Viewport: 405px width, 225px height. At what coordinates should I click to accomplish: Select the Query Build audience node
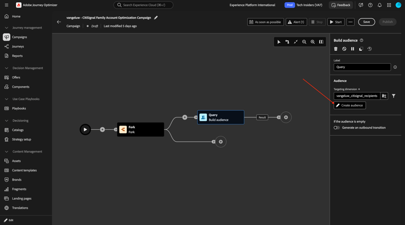click(x=221, y=117)
